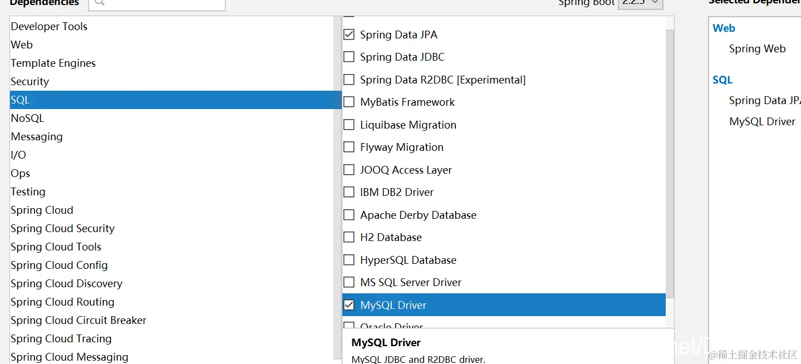This screenshot has width=801, height=364.
Task: Click the SQL heading in Selected Dependencies
Action: [x=723, y=80]
